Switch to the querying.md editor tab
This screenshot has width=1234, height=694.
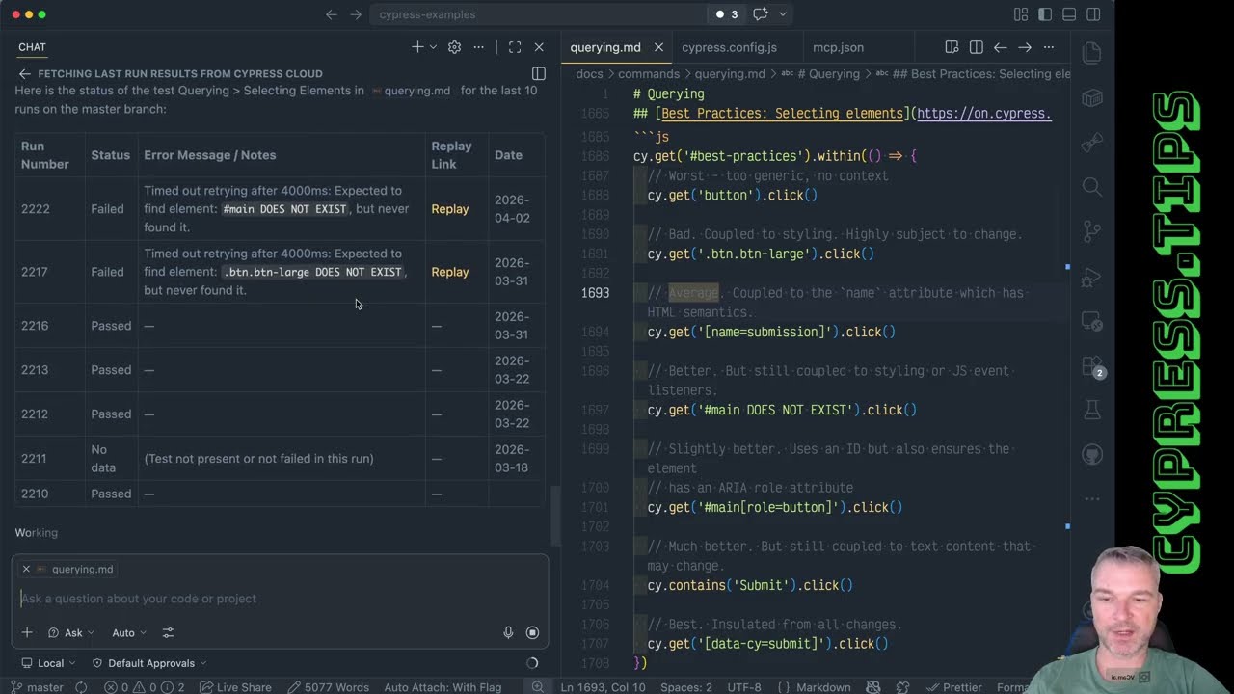(x=605, y=47)
